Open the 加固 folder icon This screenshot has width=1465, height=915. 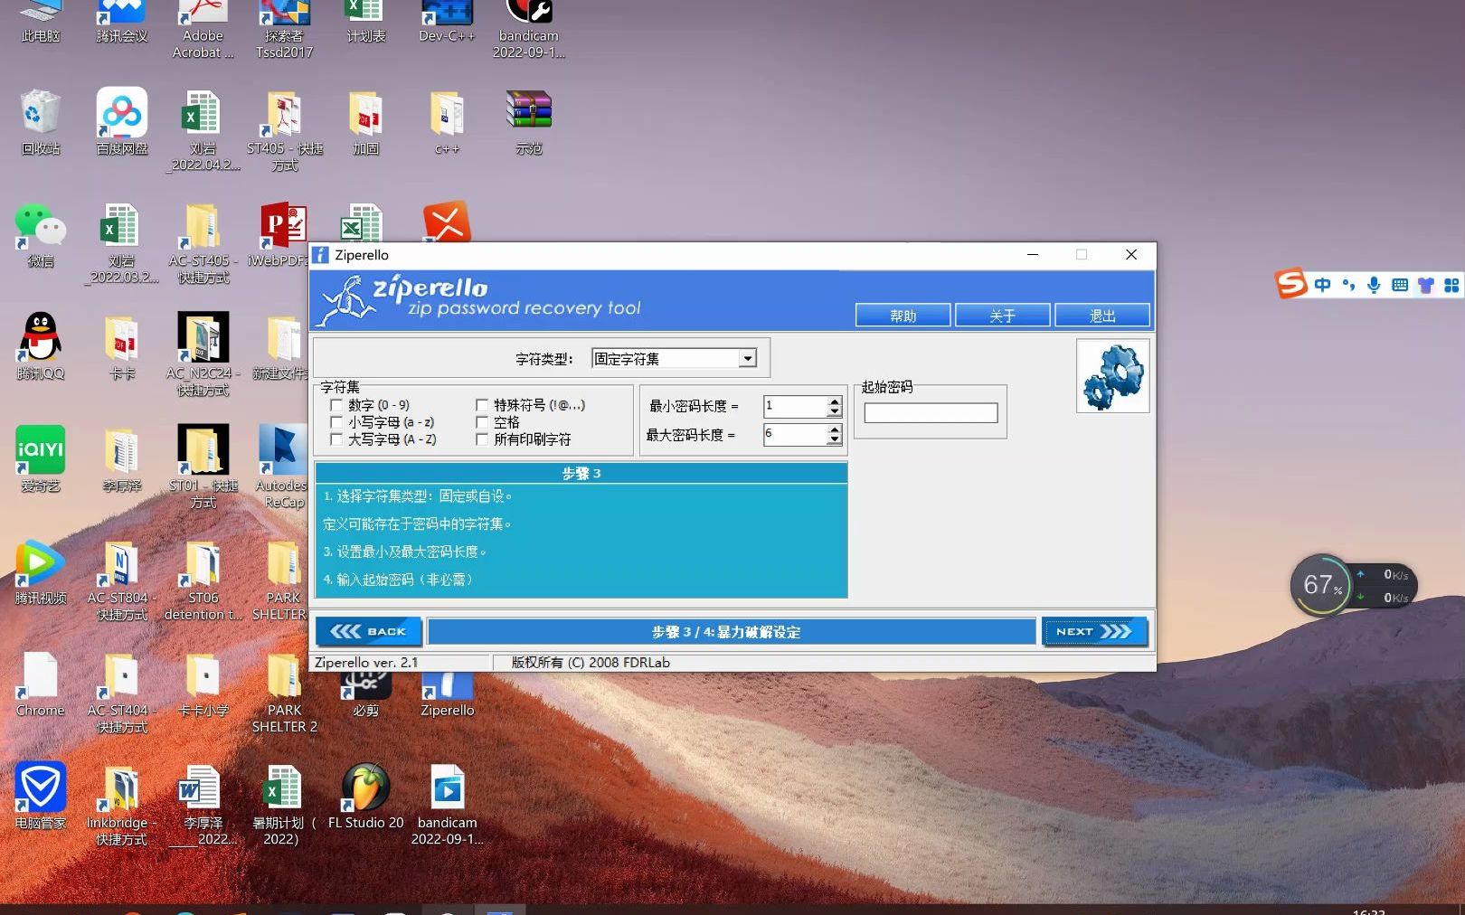click(365, 124)
